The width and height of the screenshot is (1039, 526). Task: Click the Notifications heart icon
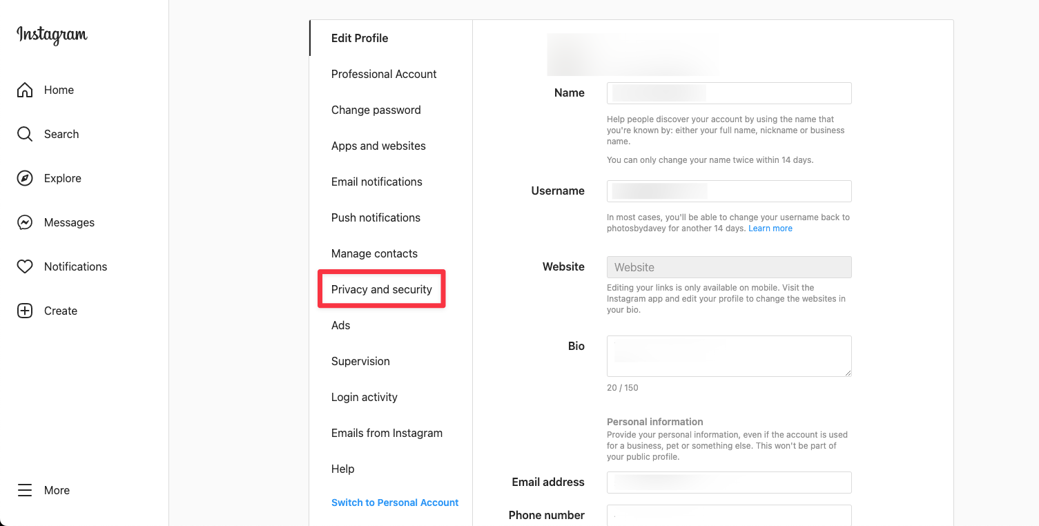tap(25, 266)
